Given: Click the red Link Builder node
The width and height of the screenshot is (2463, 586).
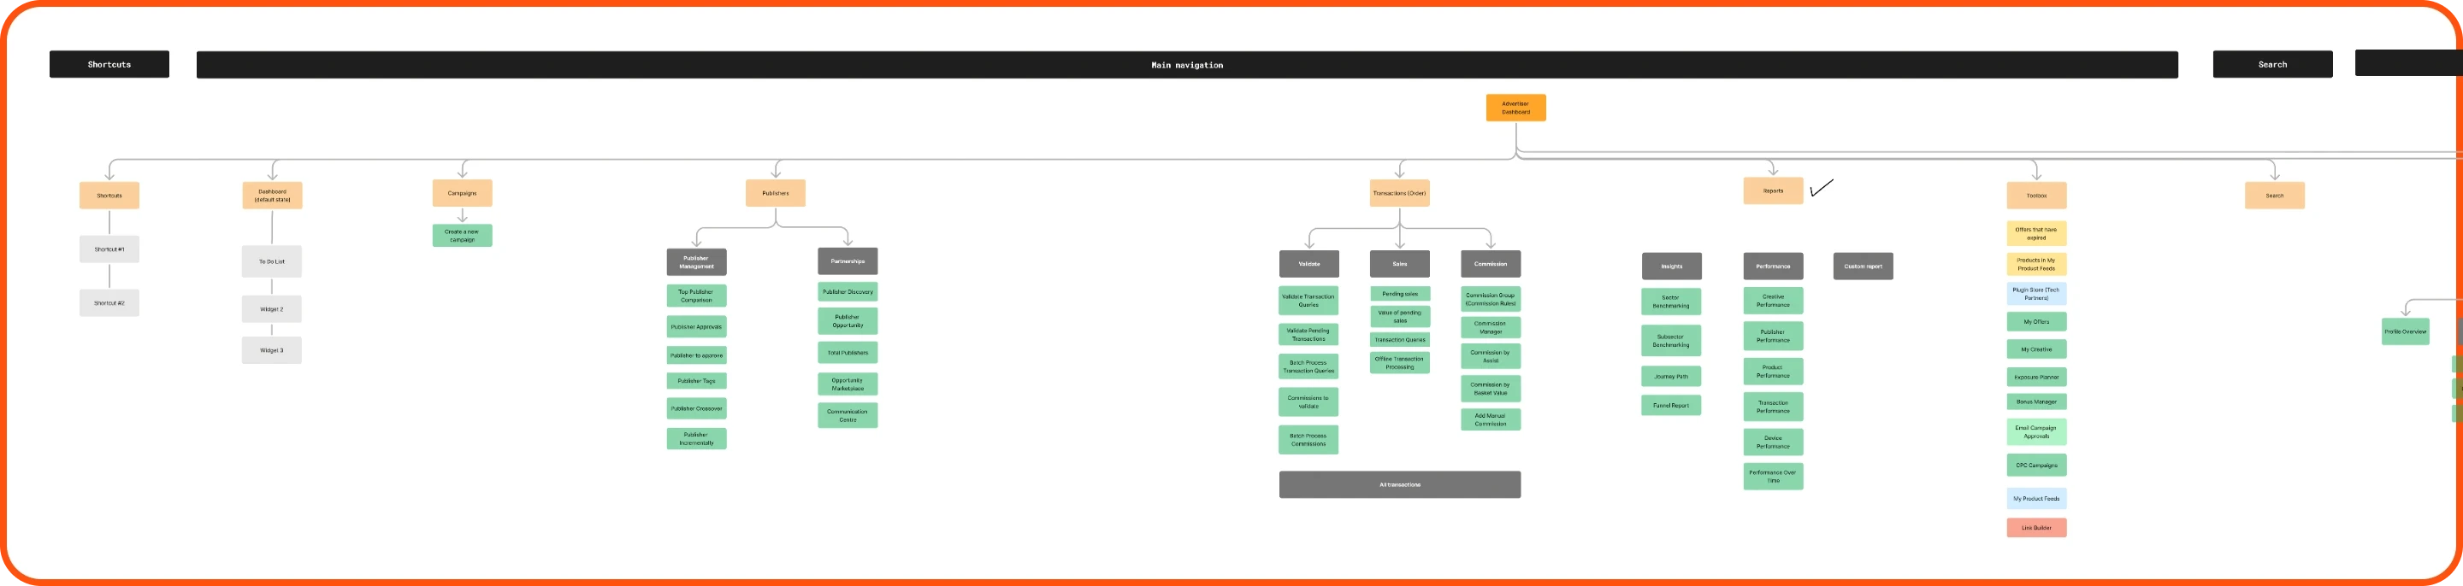Looking at the screenshot, I should pyautogui.click(x=2036, y=528).
